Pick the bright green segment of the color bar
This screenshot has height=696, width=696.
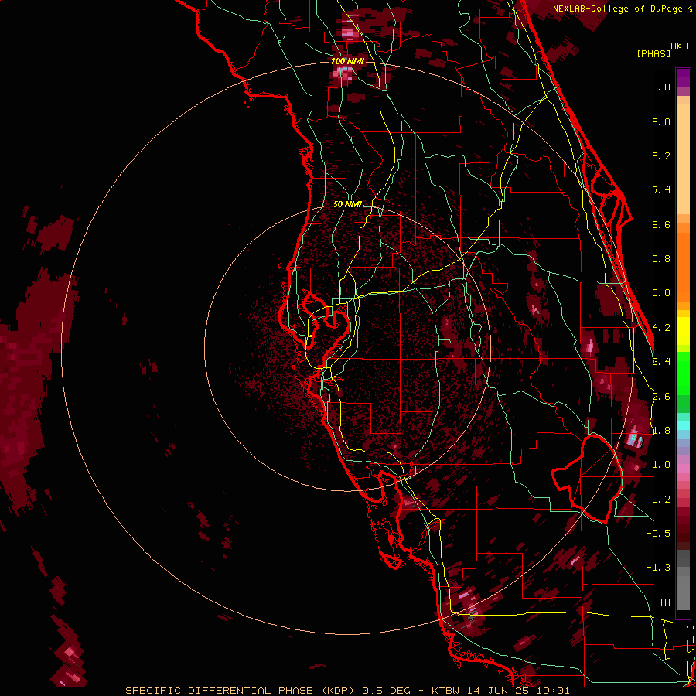pyautogui.click(x=683, y=375)
